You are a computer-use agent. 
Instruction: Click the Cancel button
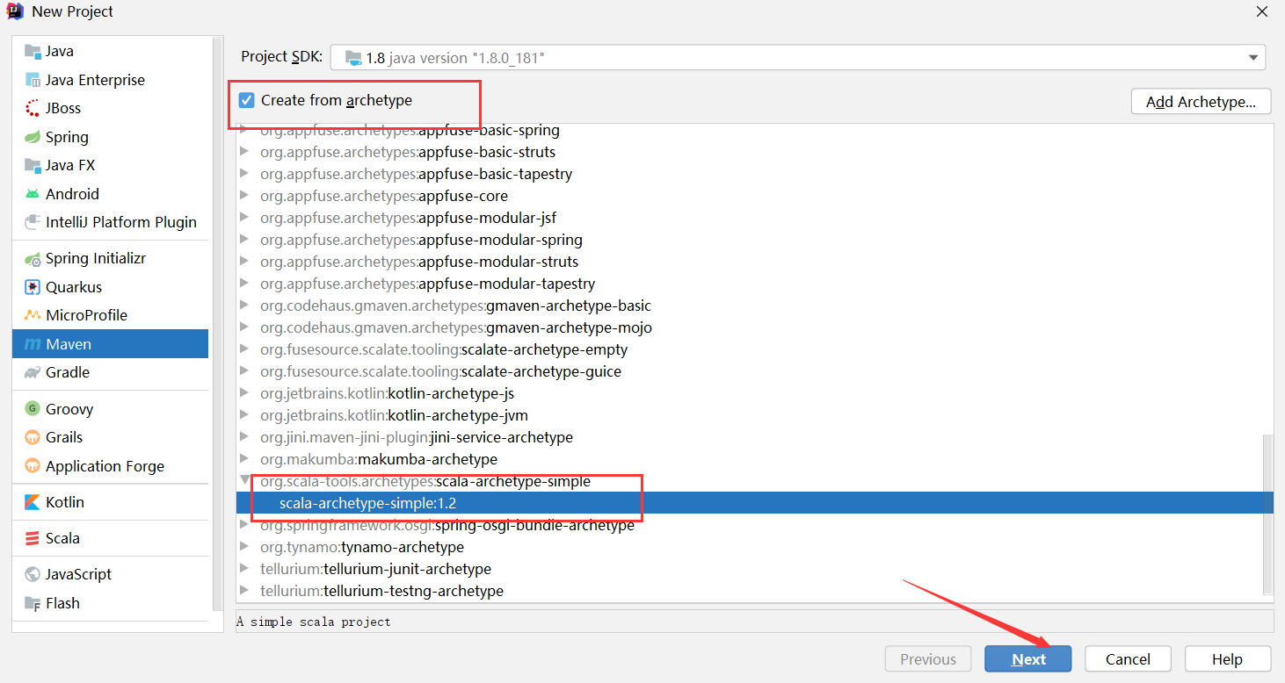[1128, 659]
